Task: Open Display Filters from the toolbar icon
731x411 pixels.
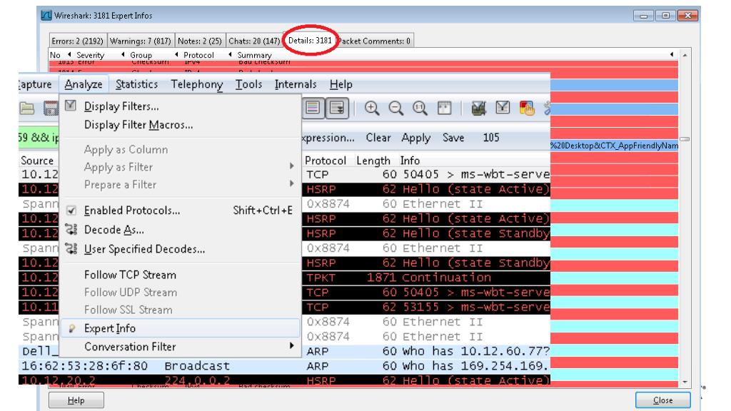Action: pyautogui.click(x=503, y=108)
